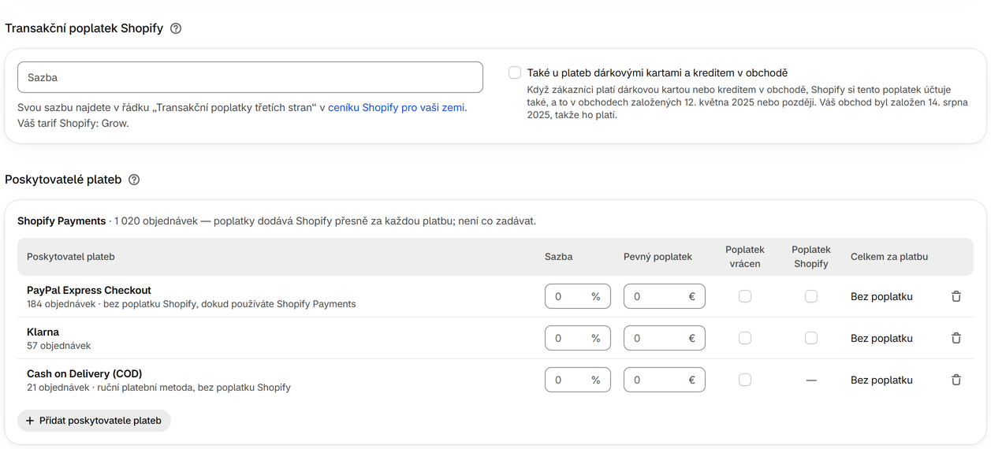
Task: Enable Poplatek Shopify checkbox for Klarna
Action: pyautogui.click(x=811, y=338)
